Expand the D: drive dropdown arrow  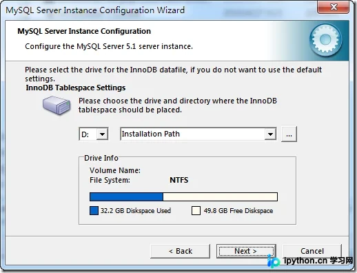102,134
